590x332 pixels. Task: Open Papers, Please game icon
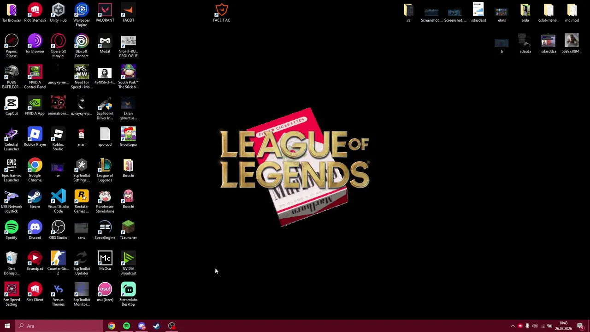(12, 46)
